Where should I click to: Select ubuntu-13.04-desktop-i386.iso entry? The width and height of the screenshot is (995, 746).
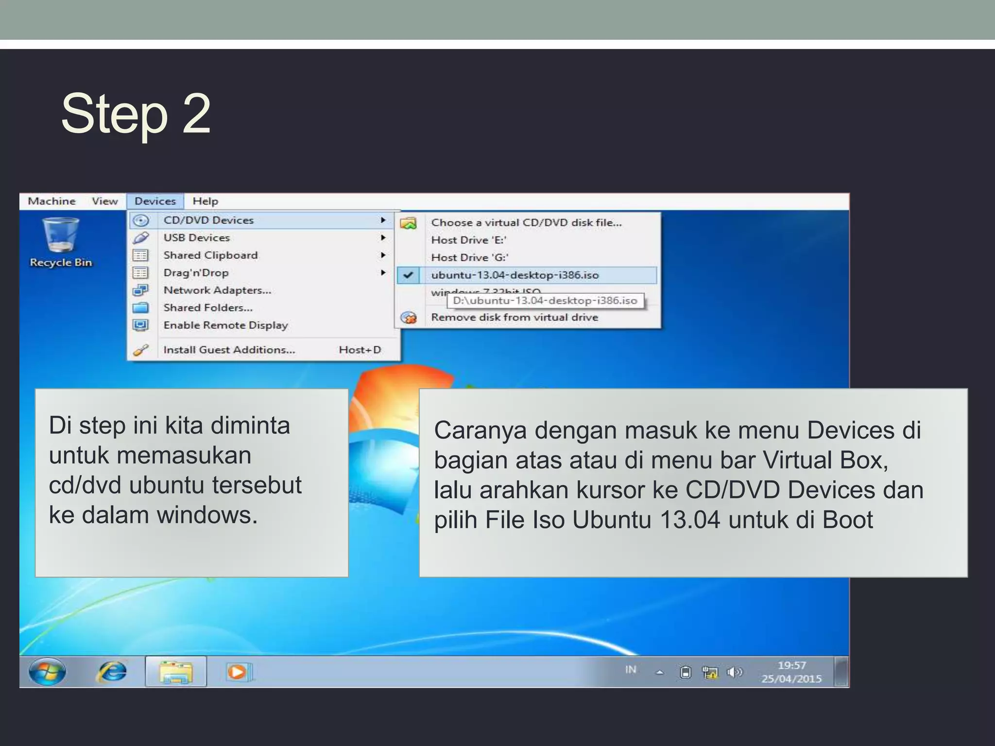[527, 275]
